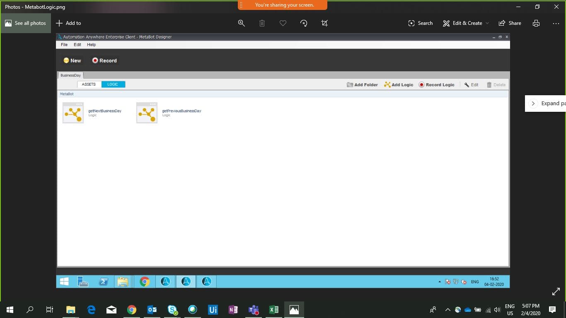Print the photo with printer icon
The width and height of the screenshot is (566, 318).
coord(536,23)
